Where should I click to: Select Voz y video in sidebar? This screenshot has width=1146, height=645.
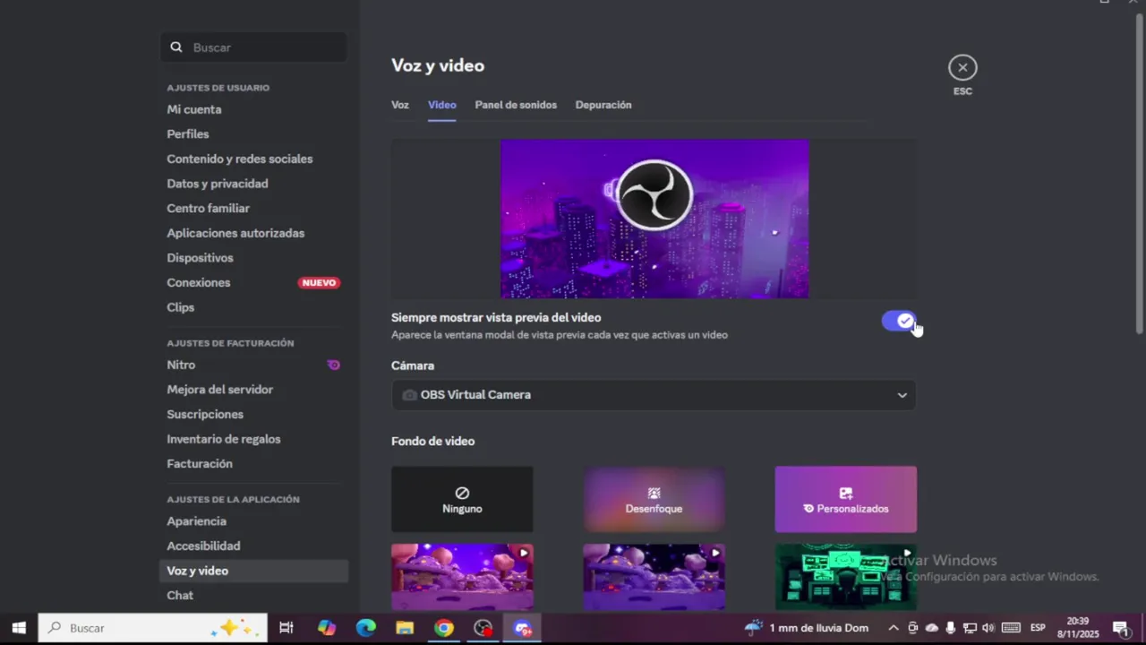pyautogui.click(x=254, y=571)
